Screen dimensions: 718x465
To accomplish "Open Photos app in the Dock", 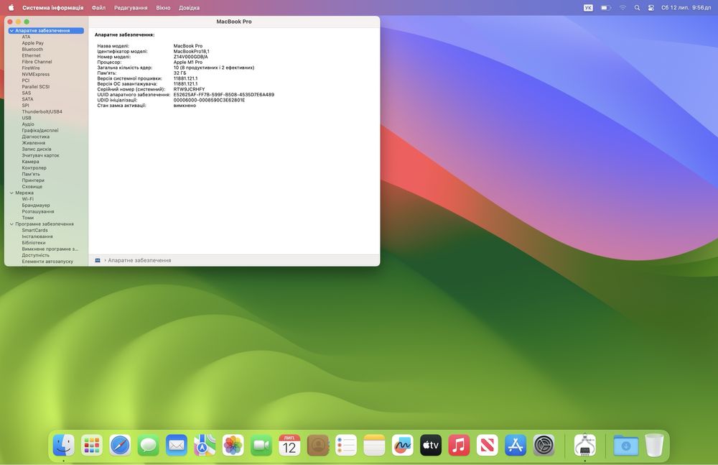I will pos(233,445).
